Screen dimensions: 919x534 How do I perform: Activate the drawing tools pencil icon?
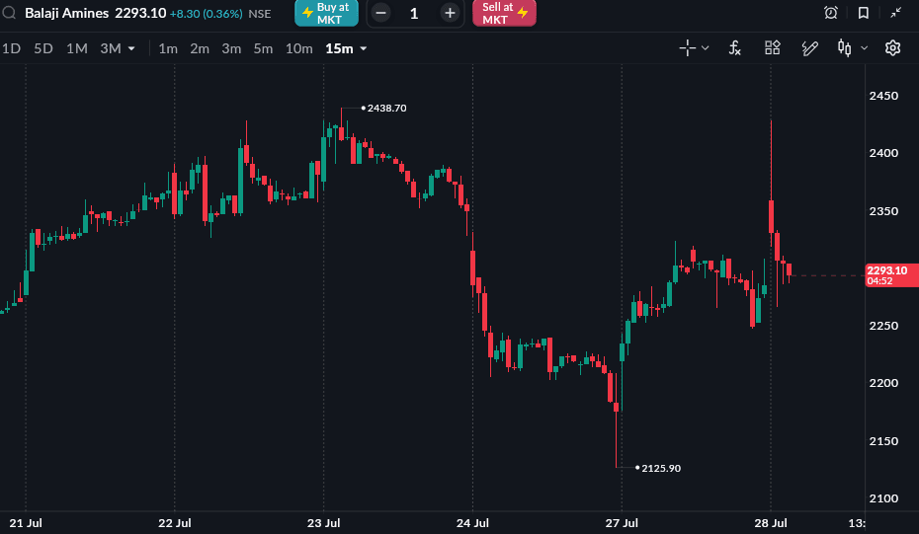(x=809, y=48)
